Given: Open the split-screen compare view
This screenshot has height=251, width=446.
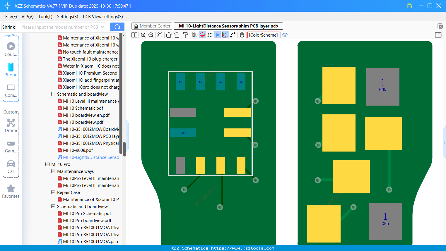Looking at the screenshot, I should [134, 35].
